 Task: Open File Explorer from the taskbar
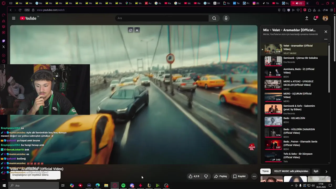click(106, 186)
